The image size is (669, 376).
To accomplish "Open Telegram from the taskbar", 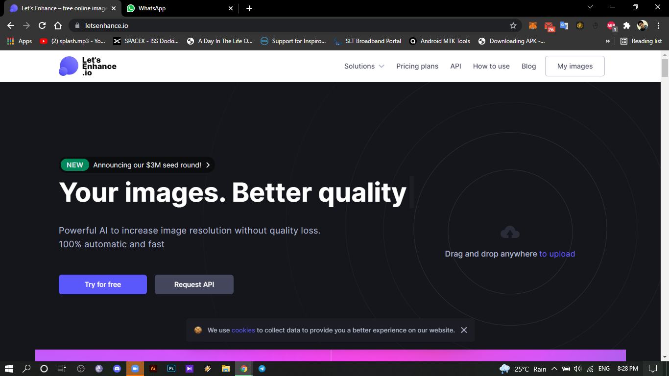I will click(x=262, y=369).
